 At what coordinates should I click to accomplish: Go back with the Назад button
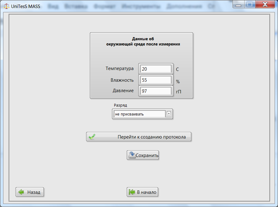coord(30,192)
